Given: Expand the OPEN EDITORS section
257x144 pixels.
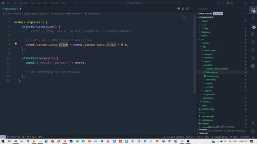Looking at the screenshot, I should (206, 14).
